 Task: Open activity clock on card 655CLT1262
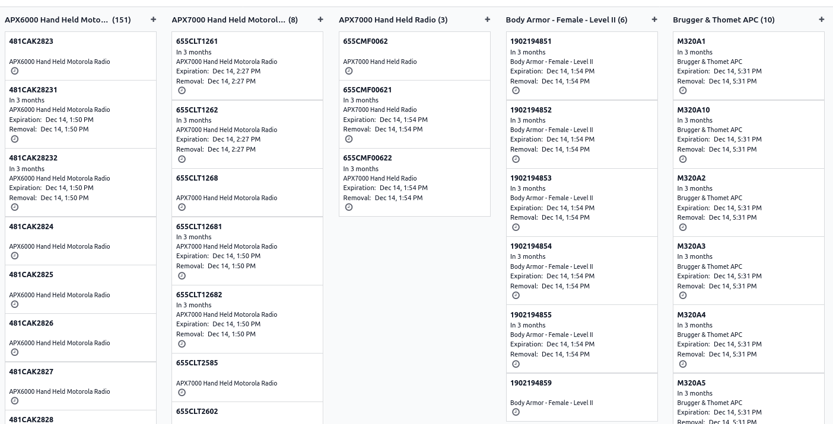pos(182,159)
